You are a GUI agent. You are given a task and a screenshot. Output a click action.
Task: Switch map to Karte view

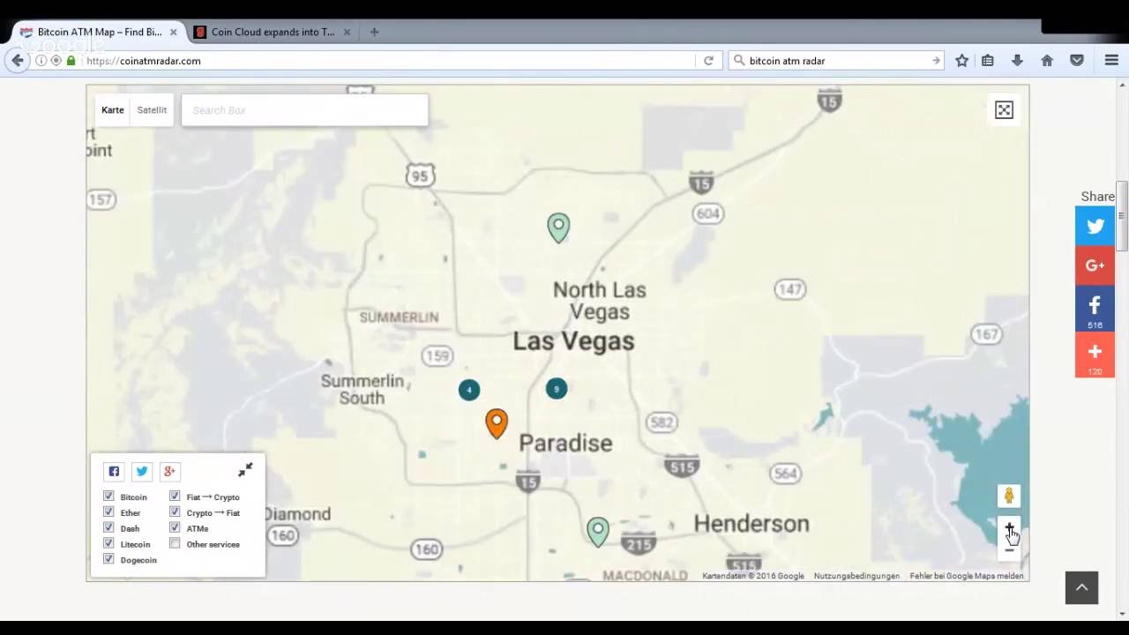(x=113, y=110)
